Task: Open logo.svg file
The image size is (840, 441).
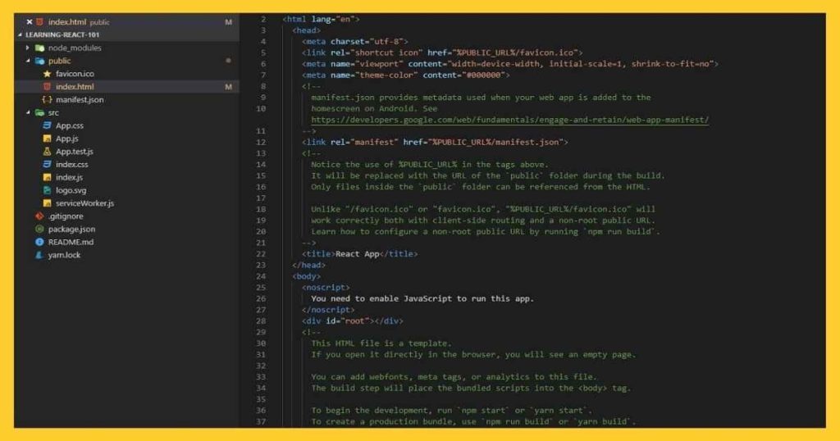Action: [x=71, y=190]
